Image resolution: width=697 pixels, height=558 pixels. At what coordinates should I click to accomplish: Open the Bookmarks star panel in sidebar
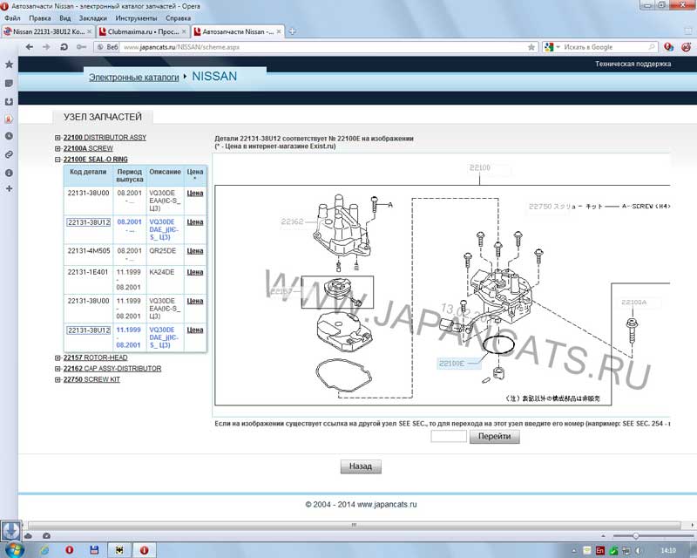(9, 65)
